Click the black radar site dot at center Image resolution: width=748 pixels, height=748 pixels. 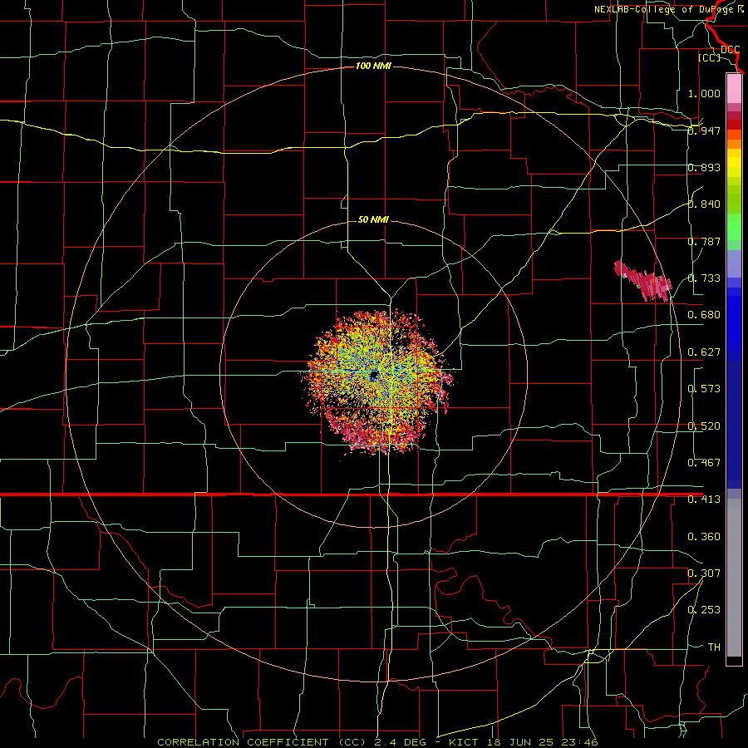(x=374, y=375)
